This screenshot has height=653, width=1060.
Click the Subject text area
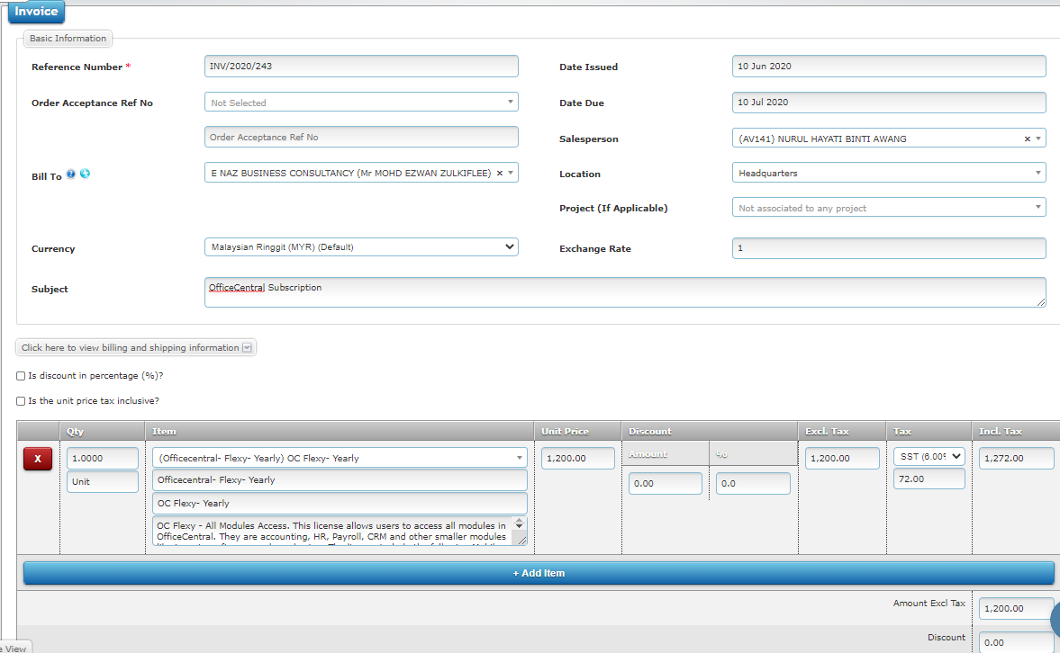625,292
